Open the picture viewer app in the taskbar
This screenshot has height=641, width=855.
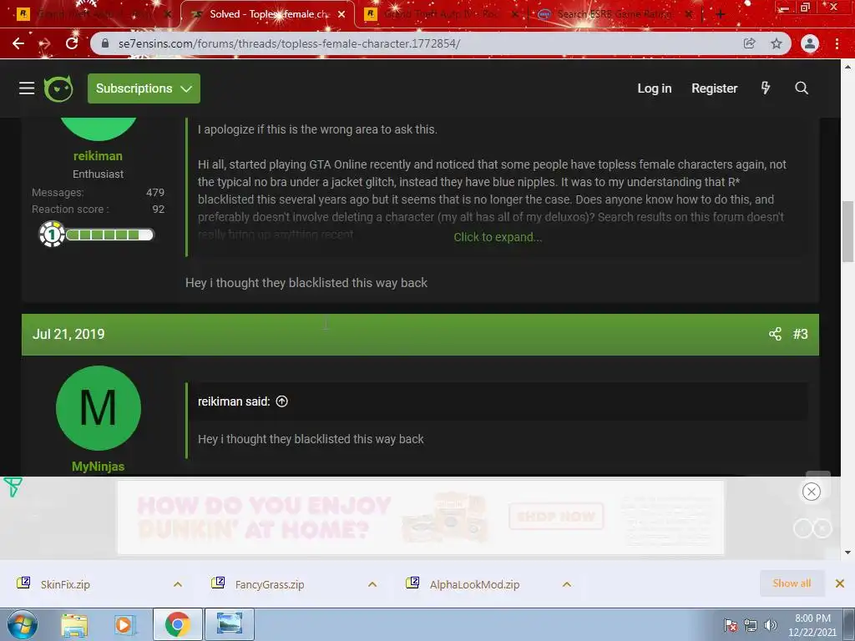(229, 624)
